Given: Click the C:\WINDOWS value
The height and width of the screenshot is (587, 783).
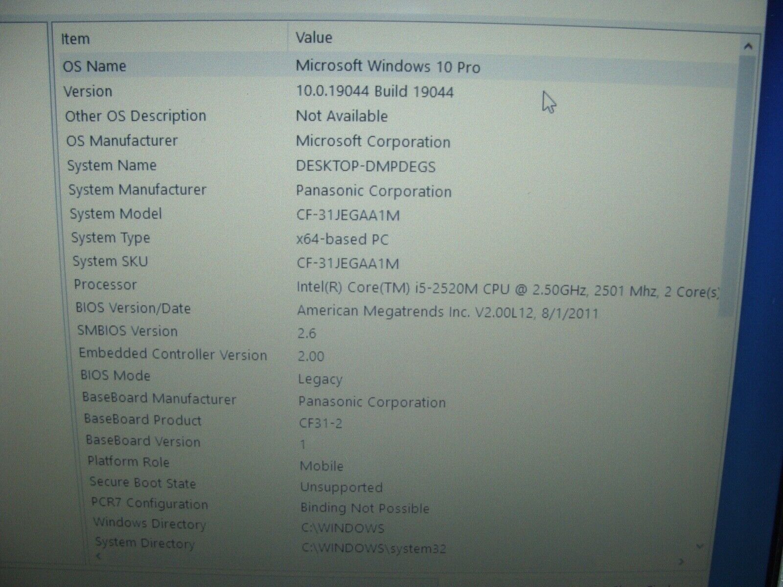Looking at the screenshot, I should point(343,528).
